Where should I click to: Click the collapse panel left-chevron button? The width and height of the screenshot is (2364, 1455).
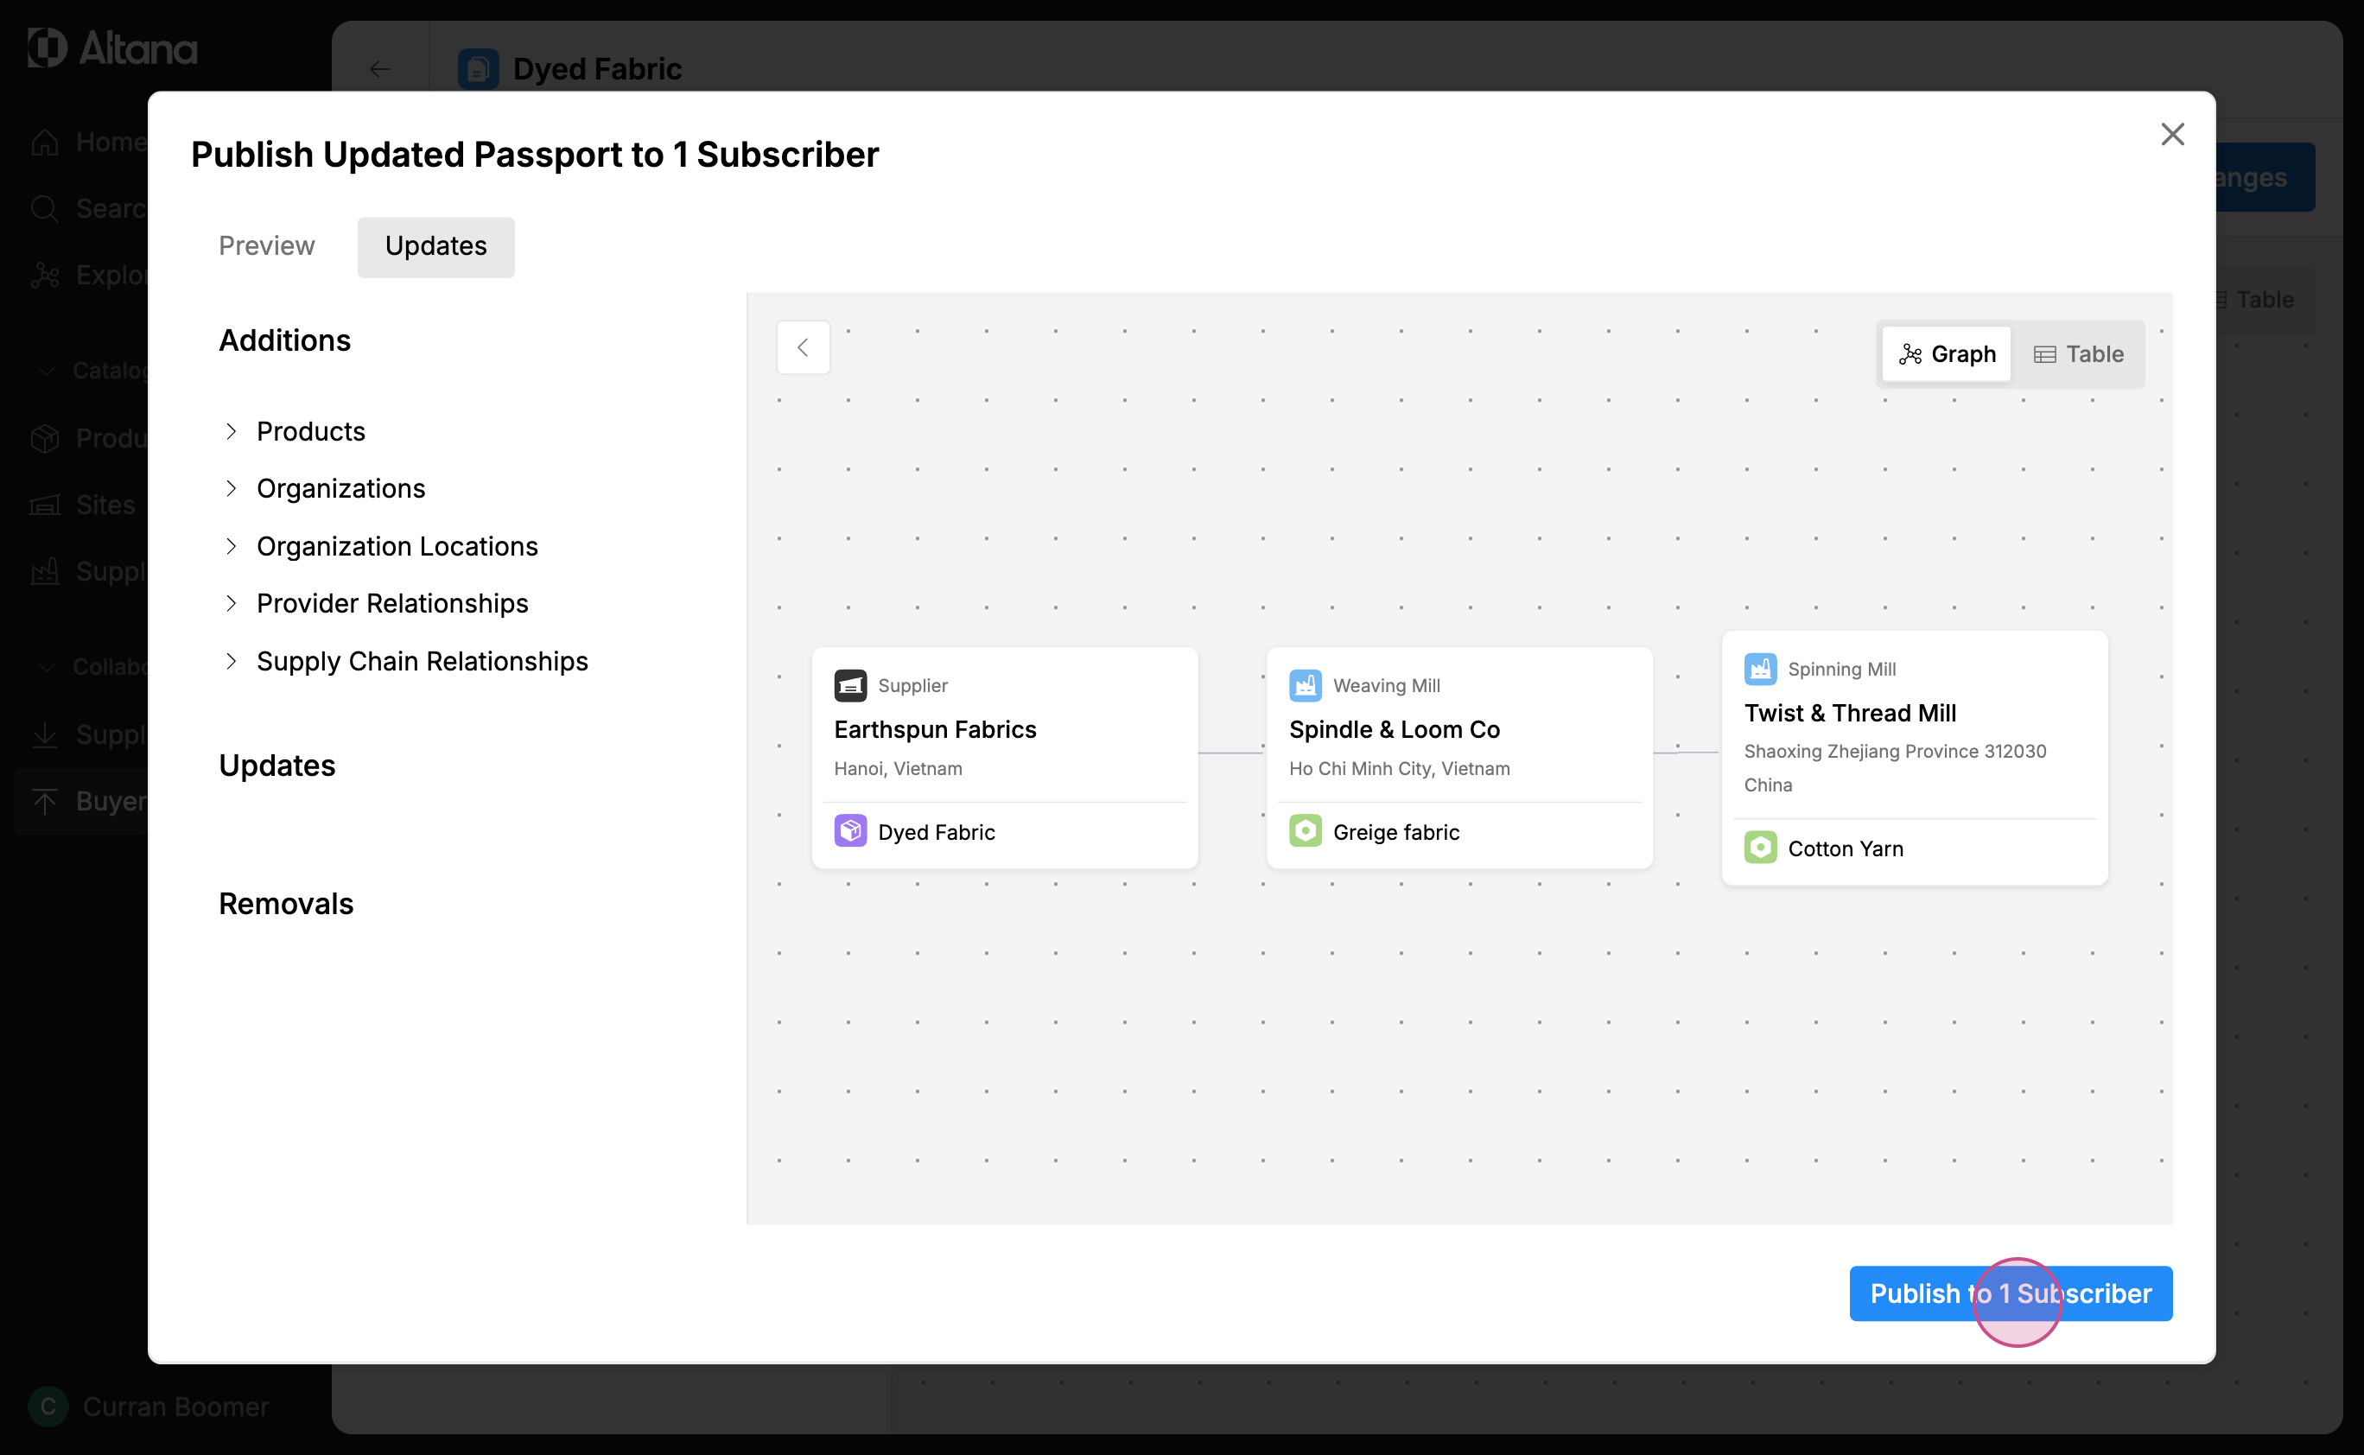[803, 347]
